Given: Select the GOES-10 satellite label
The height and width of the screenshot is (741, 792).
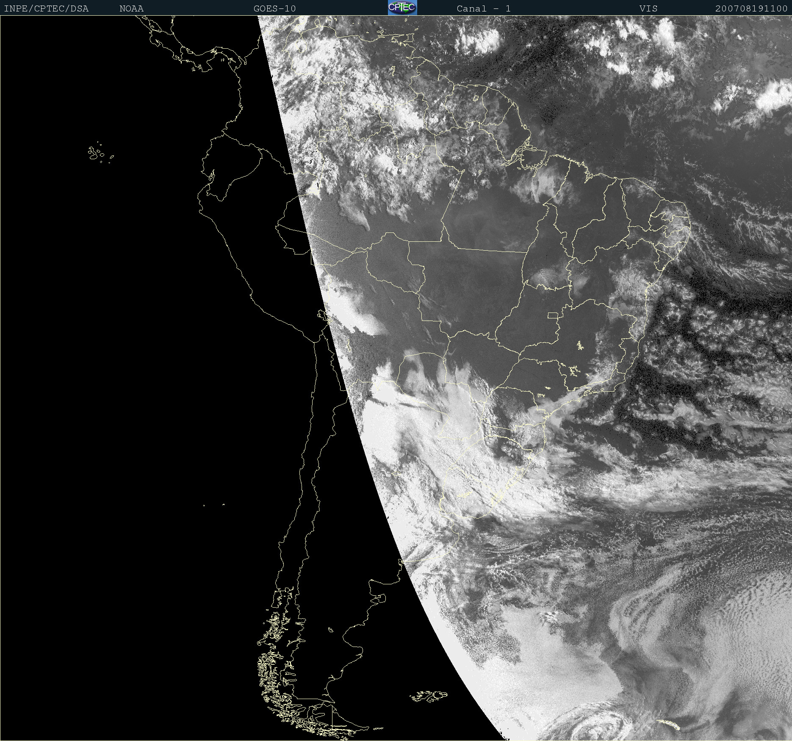Looking at the screenshot, I should 274,8.
